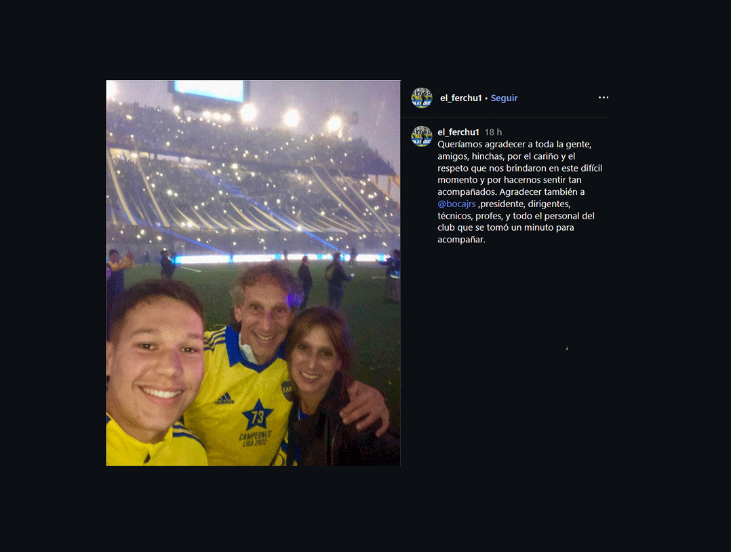Click the 18 h timestamp

coord(493,132)
